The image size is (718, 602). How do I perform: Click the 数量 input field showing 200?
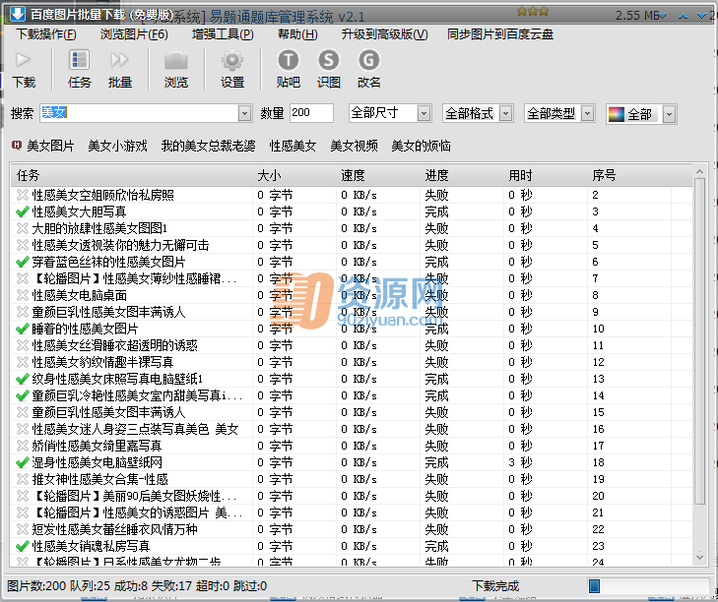click(x=311, y=113)
